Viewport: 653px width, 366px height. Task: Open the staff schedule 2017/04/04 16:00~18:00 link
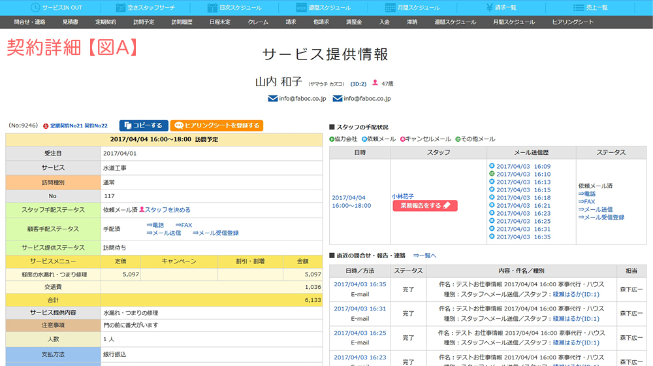click(x=351, y=202)
